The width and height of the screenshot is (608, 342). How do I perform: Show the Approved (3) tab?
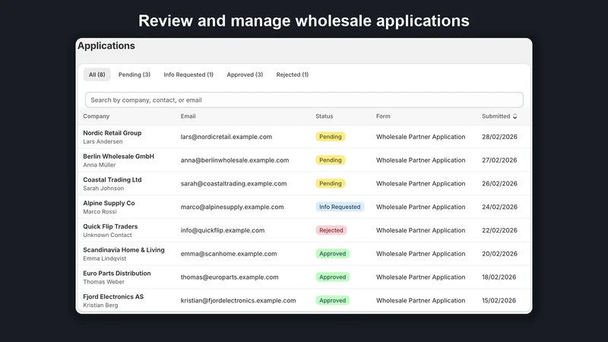click(x=245, y=74)
